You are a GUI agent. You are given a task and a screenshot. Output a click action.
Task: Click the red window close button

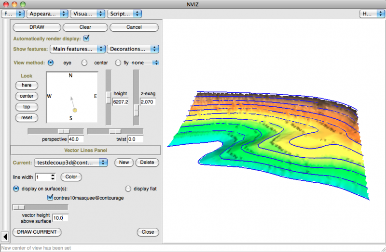(x=5, y=4)
